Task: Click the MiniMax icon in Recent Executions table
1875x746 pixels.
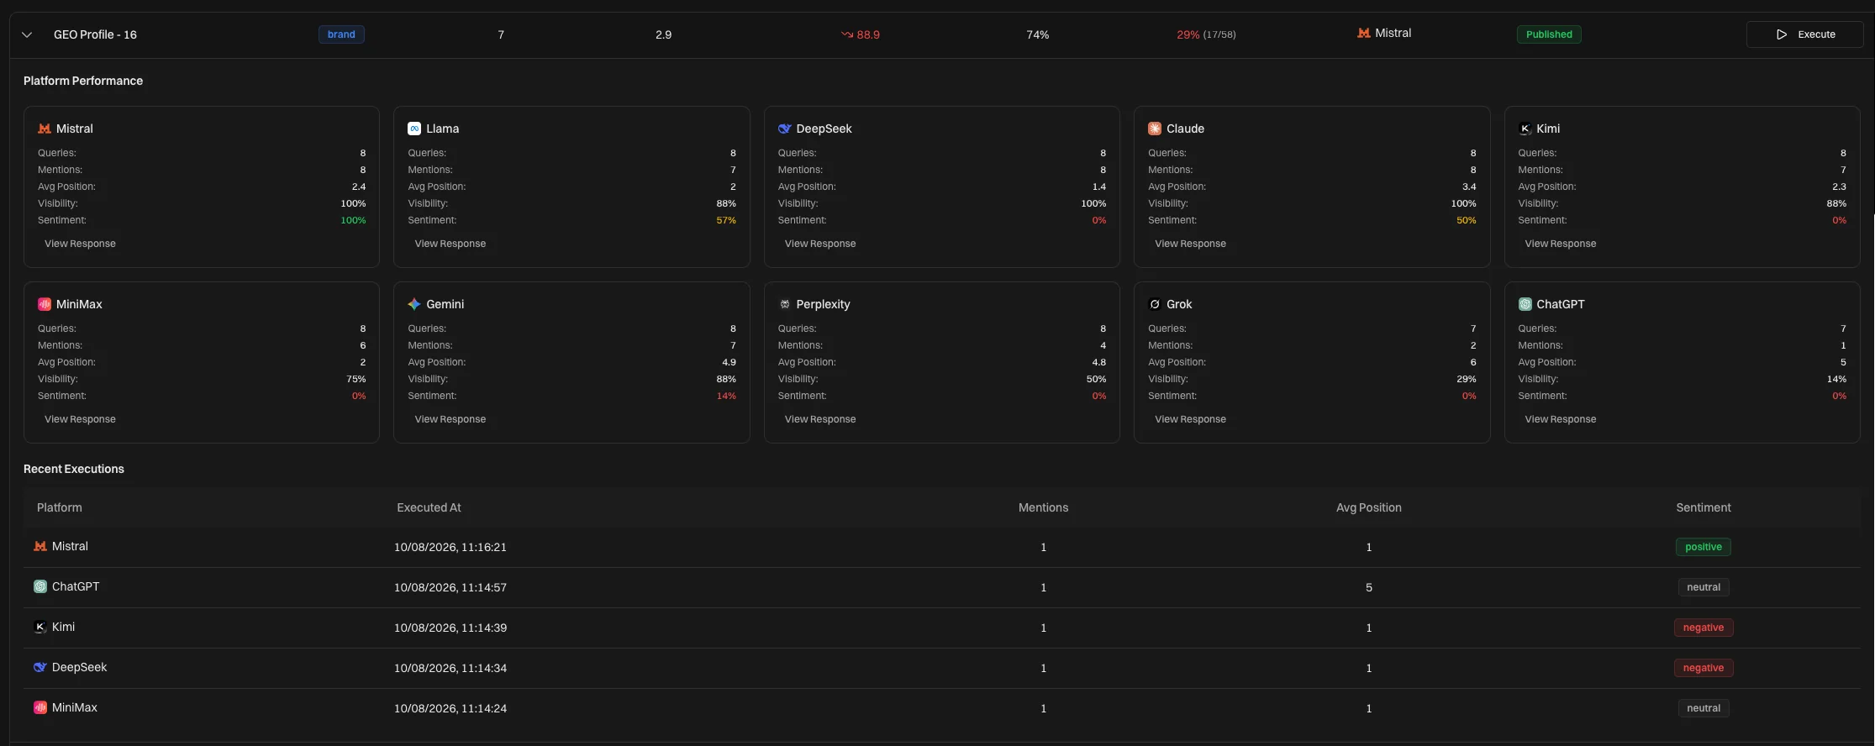Action: point(40,707)
